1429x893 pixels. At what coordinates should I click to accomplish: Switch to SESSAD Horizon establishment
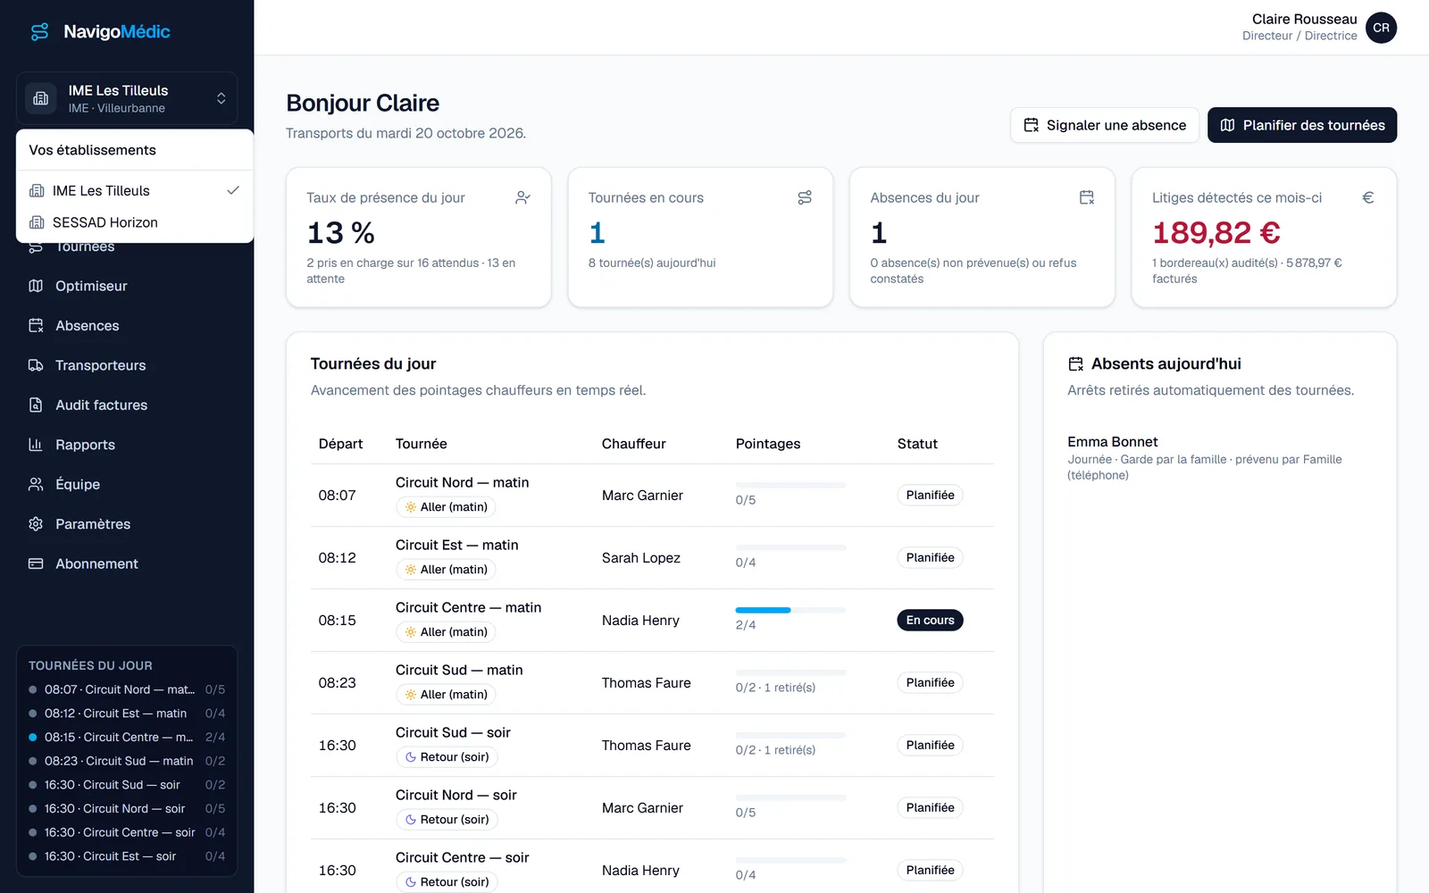(135, 222)
